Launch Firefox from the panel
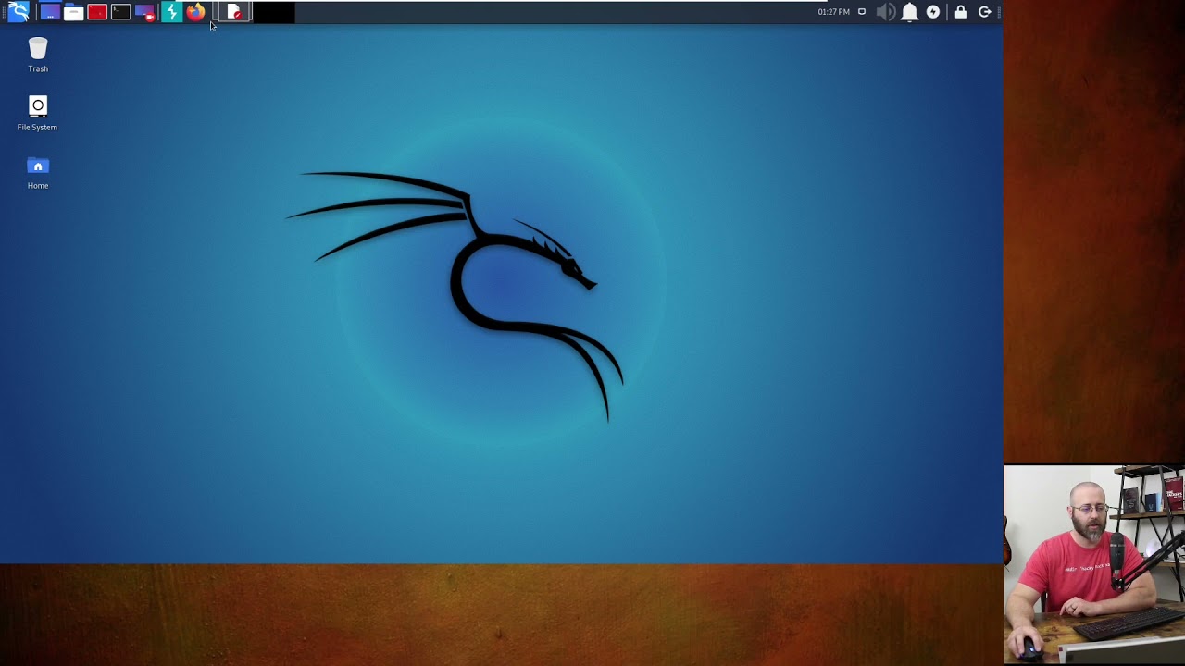Viewport: 1185px width, 666px height. 195,12
